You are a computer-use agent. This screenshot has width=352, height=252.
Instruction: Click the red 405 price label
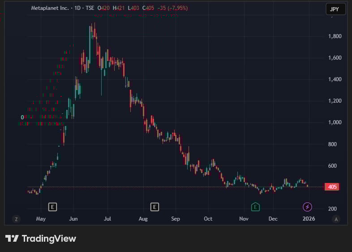coord(332,187)
